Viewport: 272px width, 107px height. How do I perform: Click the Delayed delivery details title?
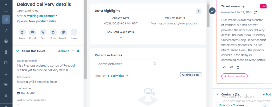tap(44, 4)
